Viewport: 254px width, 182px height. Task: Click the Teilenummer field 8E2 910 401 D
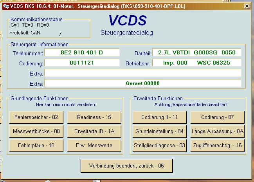tap(82, 52)
